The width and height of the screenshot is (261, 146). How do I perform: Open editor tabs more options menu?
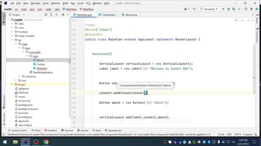252,15
